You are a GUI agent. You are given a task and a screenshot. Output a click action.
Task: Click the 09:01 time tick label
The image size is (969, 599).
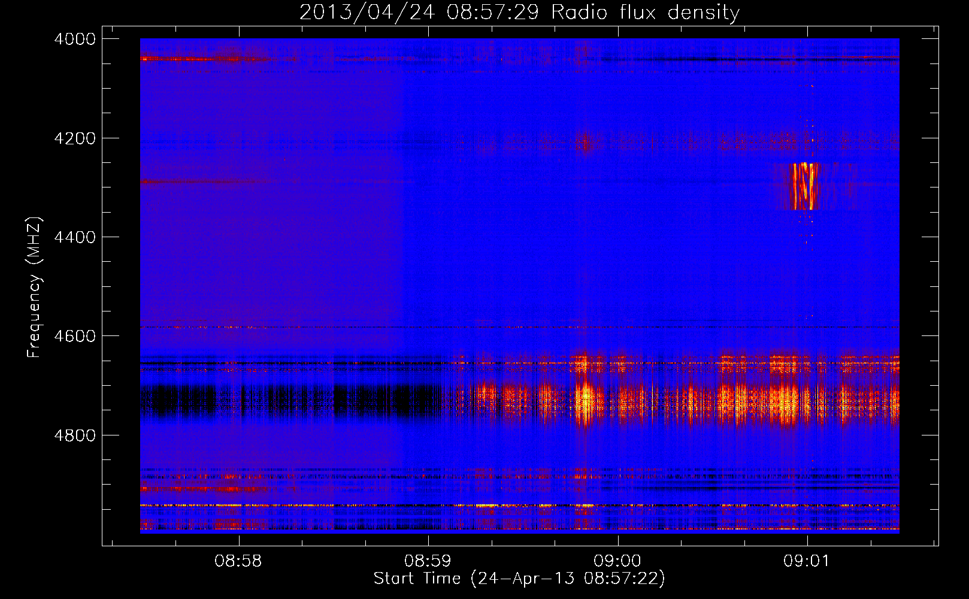[x=807, y=561]
